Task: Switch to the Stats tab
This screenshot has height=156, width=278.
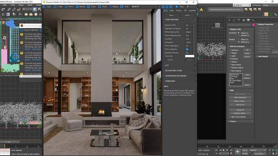Action: pyautogui.click(x=172, y=10)
